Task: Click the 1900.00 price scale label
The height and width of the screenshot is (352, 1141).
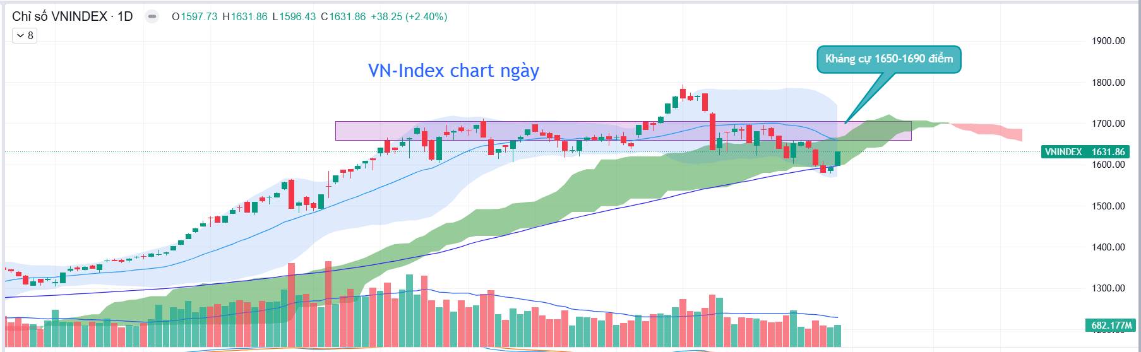Action: pyautogui.click(x=1108, y=41)
